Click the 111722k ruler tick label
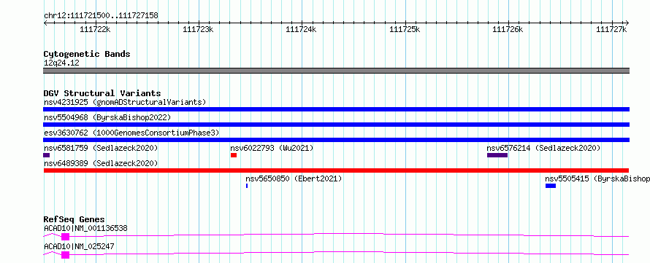Viewport: 650px width, 263px height. pos(95,29)
